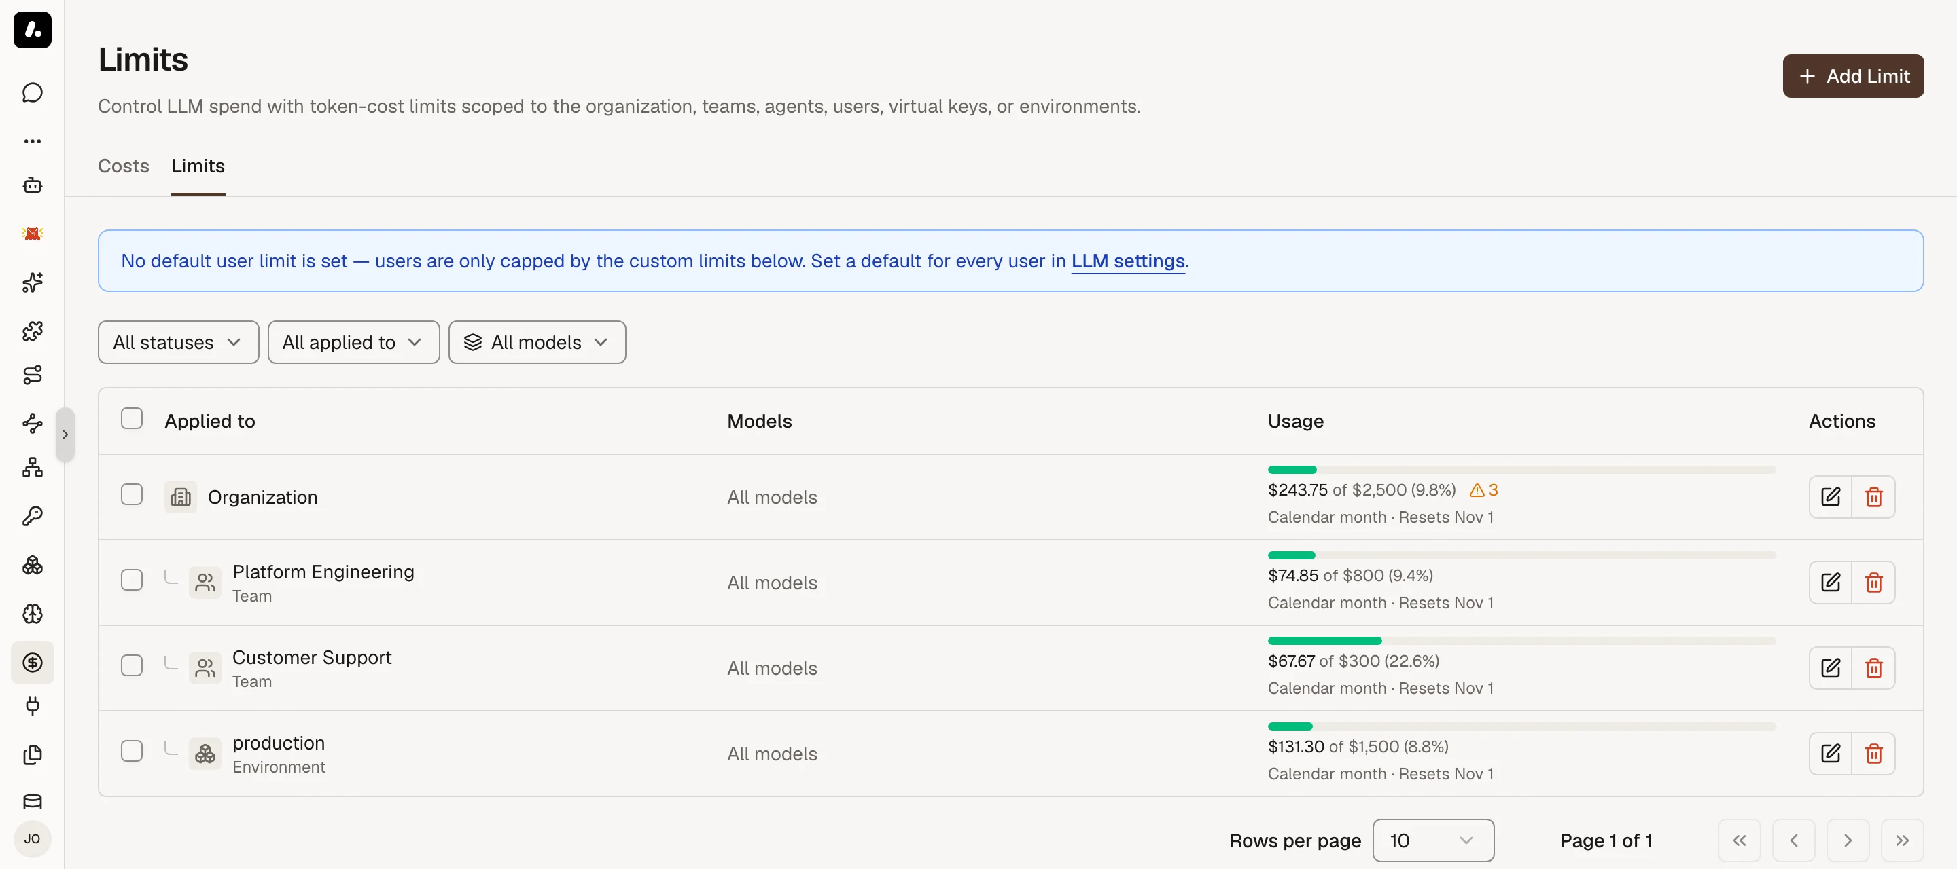The width and height of the screenshot is (1957, 869).
Task: Open the plug connections icon in sidebar
Action: click(x=32, y=706)
